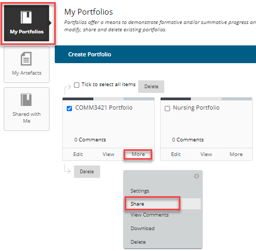
Task: Open the Shared with Me icon
Action: pos(26,100)
